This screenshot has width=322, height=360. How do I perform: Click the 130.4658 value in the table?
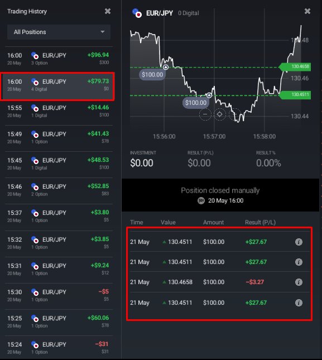coord(180,282)
